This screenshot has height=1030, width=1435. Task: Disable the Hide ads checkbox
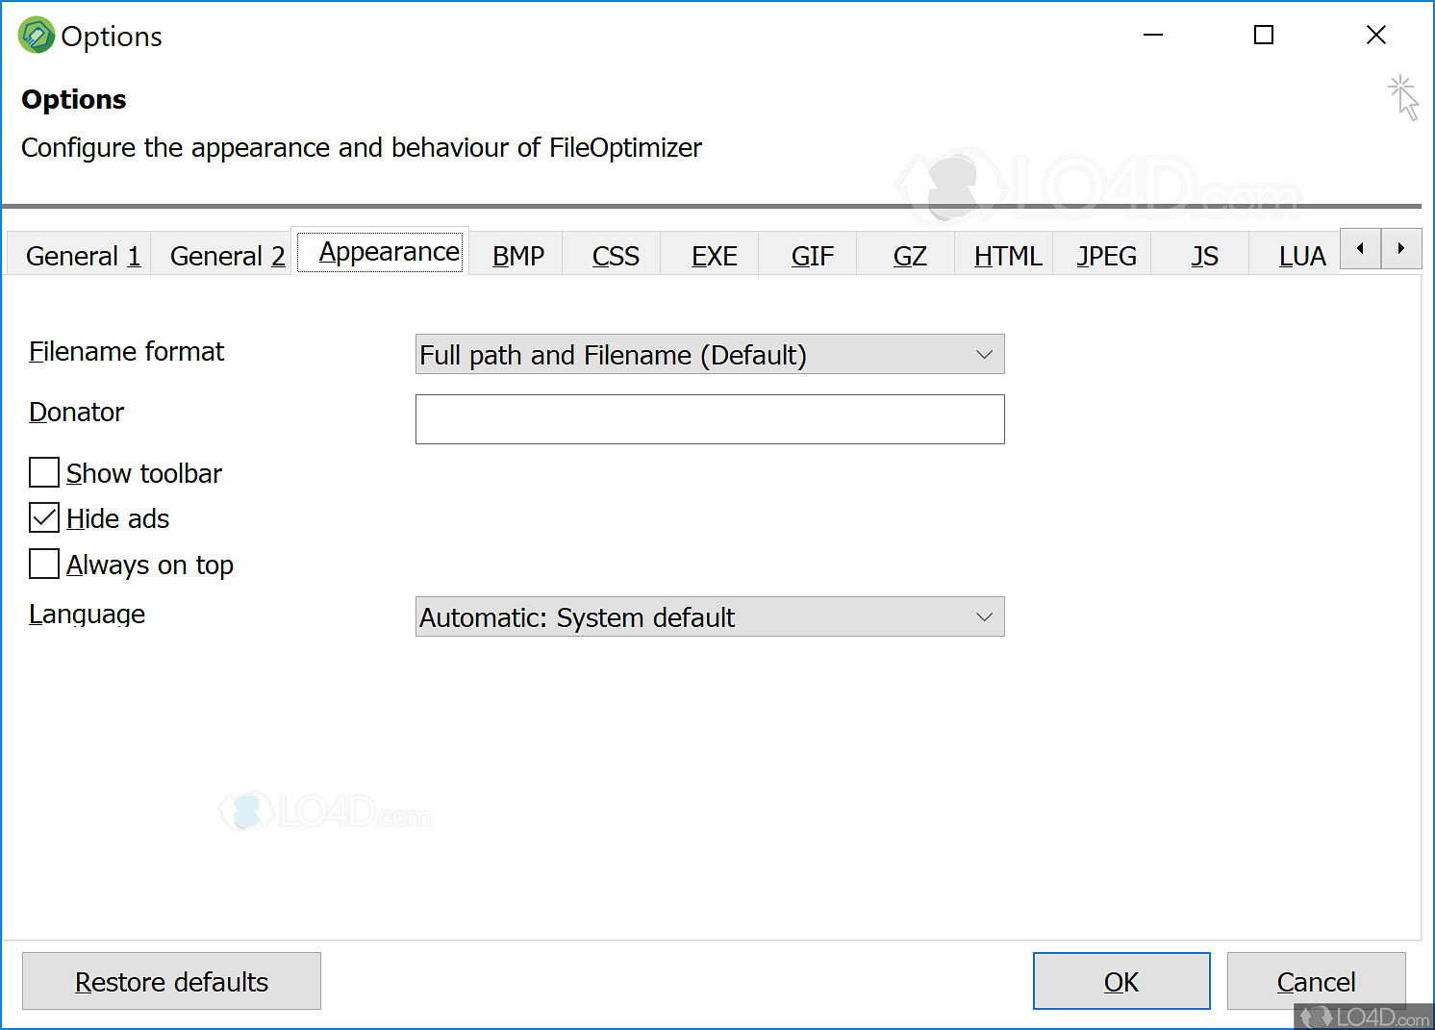point(43,517)
